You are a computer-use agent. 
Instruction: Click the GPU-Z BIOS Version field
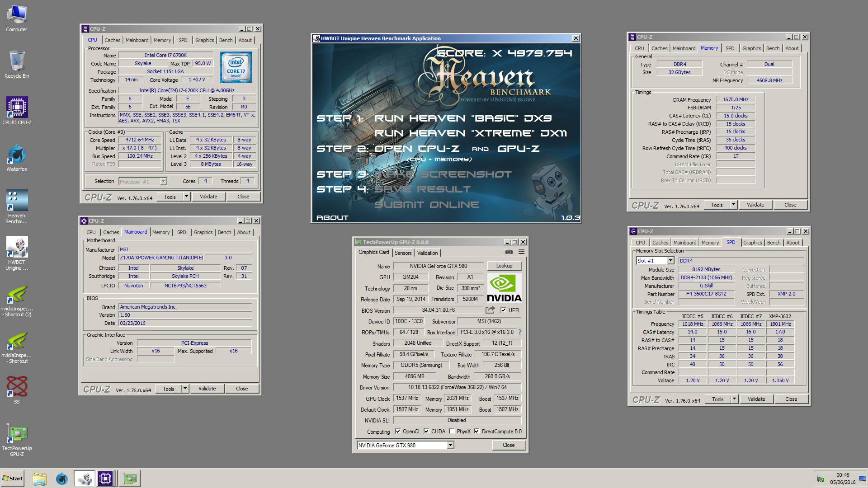coord(438,310)
